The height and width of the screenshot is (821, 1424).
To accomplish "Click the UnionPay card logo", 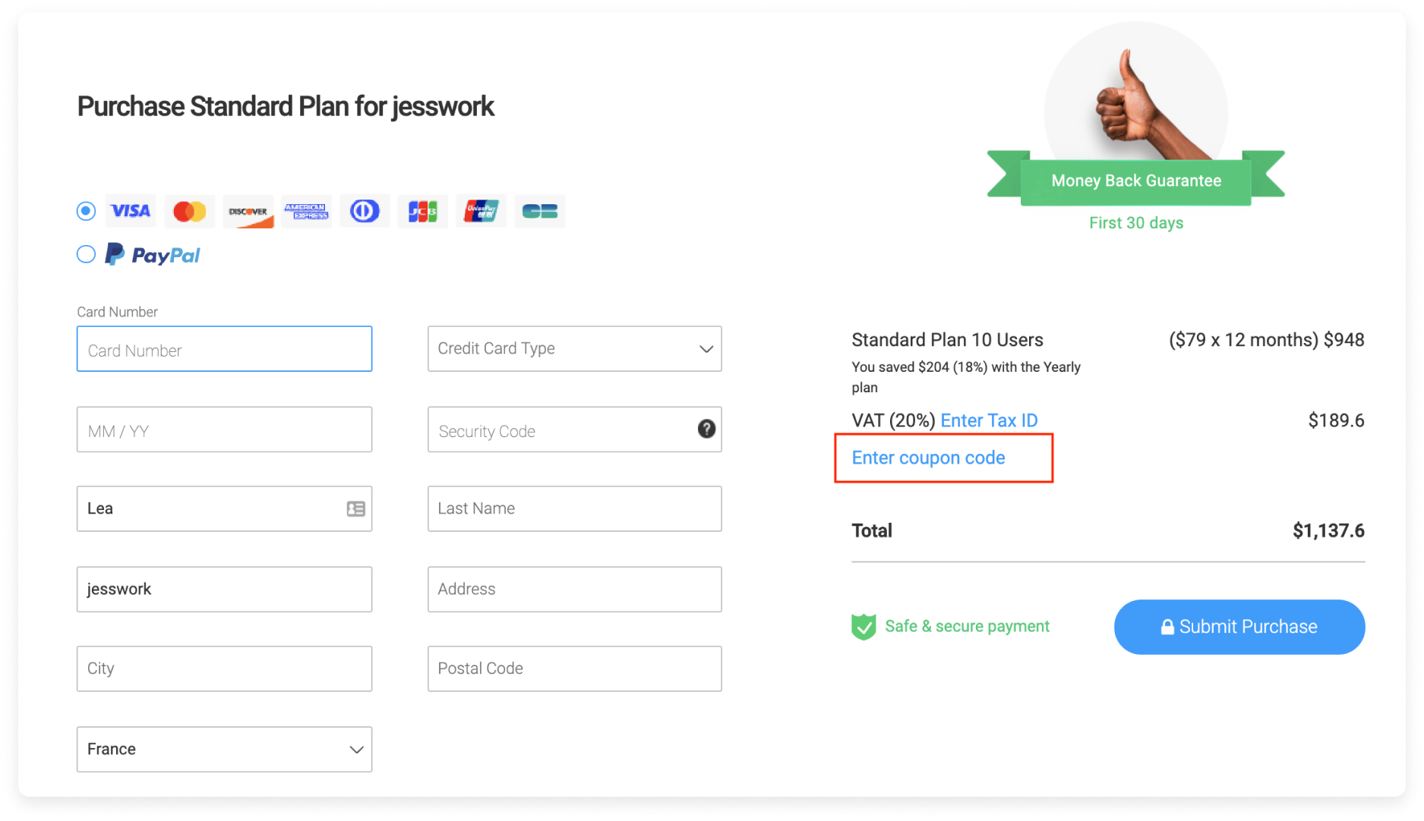I will click(x=482, y=211).
